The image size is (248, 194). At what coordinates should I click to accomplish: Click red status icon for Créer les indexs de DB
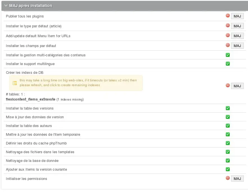point(227,85)
